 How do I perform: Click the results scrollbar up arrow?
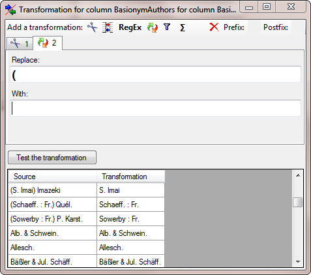tap(298, 175)
